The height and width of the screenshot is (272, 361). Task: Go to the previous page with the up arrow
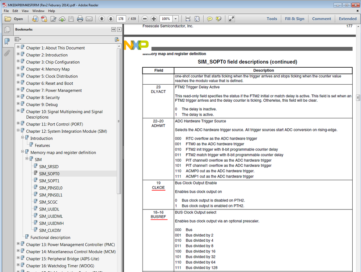tap(102, 19)
